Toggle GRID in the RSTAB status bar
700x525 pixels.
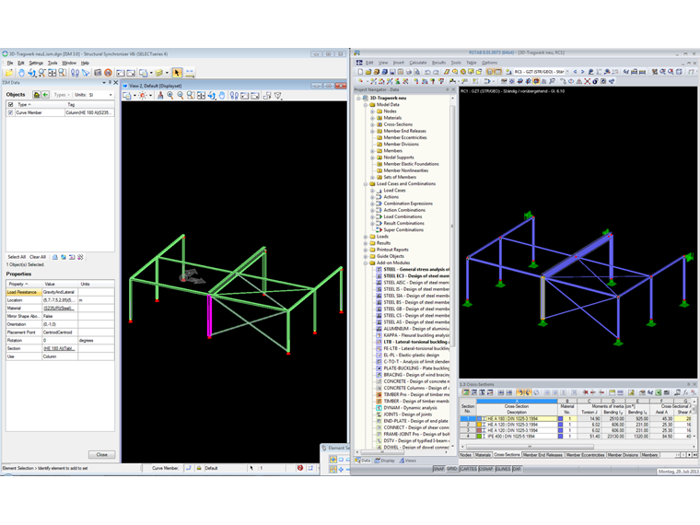coord(452,469)
